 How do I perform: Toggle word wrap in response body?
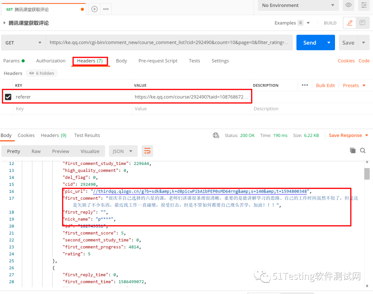coord(147,151)
